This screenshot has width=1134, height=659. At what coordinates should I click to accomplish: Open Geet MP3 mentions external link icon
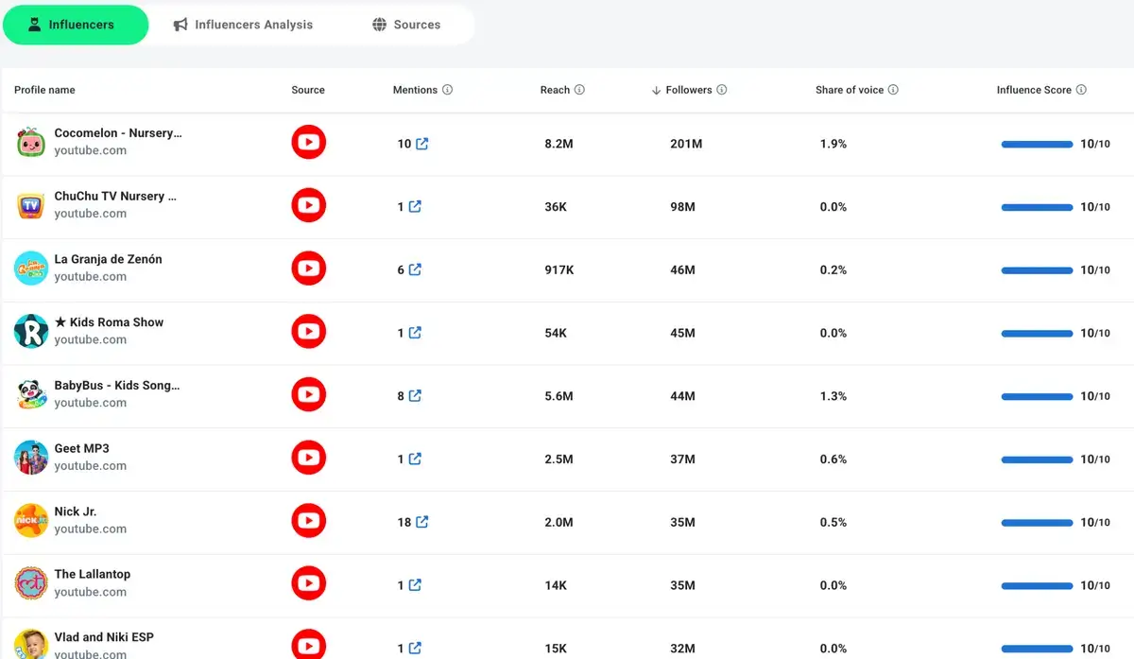click(415, 459)
